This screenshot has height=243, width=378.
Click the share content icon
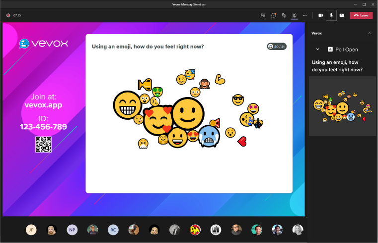pos(342,15)
